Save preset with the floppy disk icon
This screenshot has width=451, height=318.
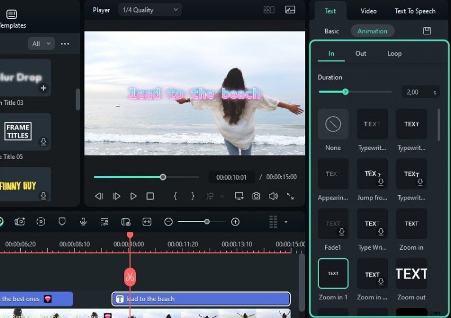click(427, 31)
